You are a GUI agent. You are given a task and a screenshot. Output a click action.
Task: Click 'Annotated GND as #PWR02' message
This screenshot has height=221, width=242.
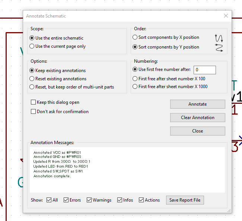tap(57, 157)
